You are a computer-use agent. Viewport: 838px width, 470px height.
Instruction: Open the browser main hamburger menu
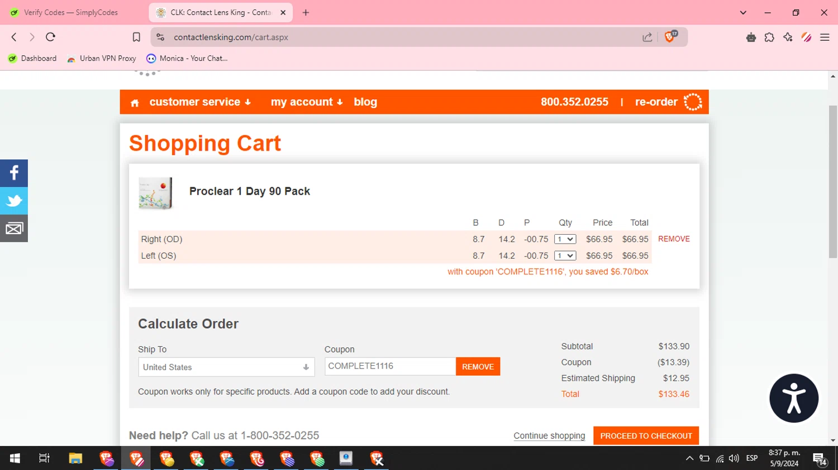[825, 37]
